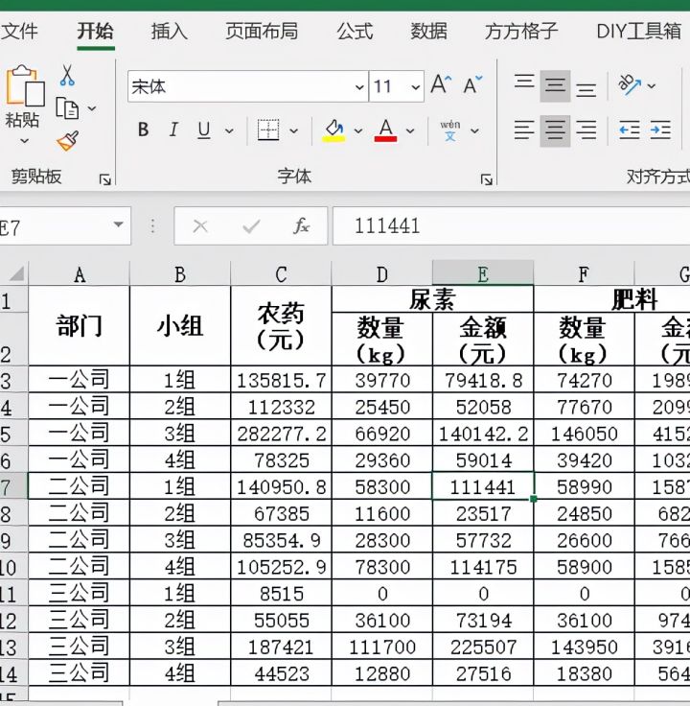Click the select-all corner triangle
Viewport: 690px width, 706px height.
[x=16, y=273]
